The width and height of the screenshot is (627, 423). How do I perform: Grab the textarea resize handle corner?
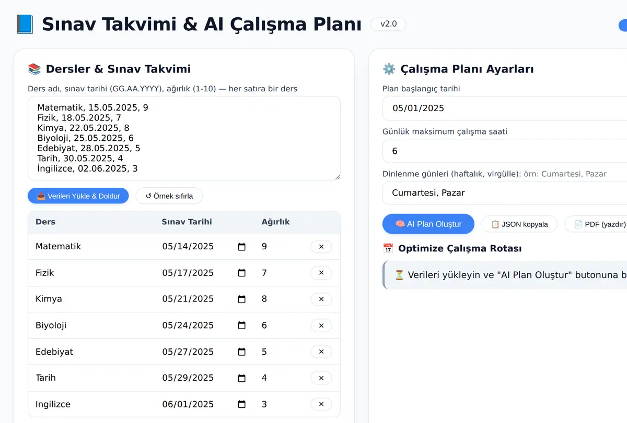tap(337, 177)
